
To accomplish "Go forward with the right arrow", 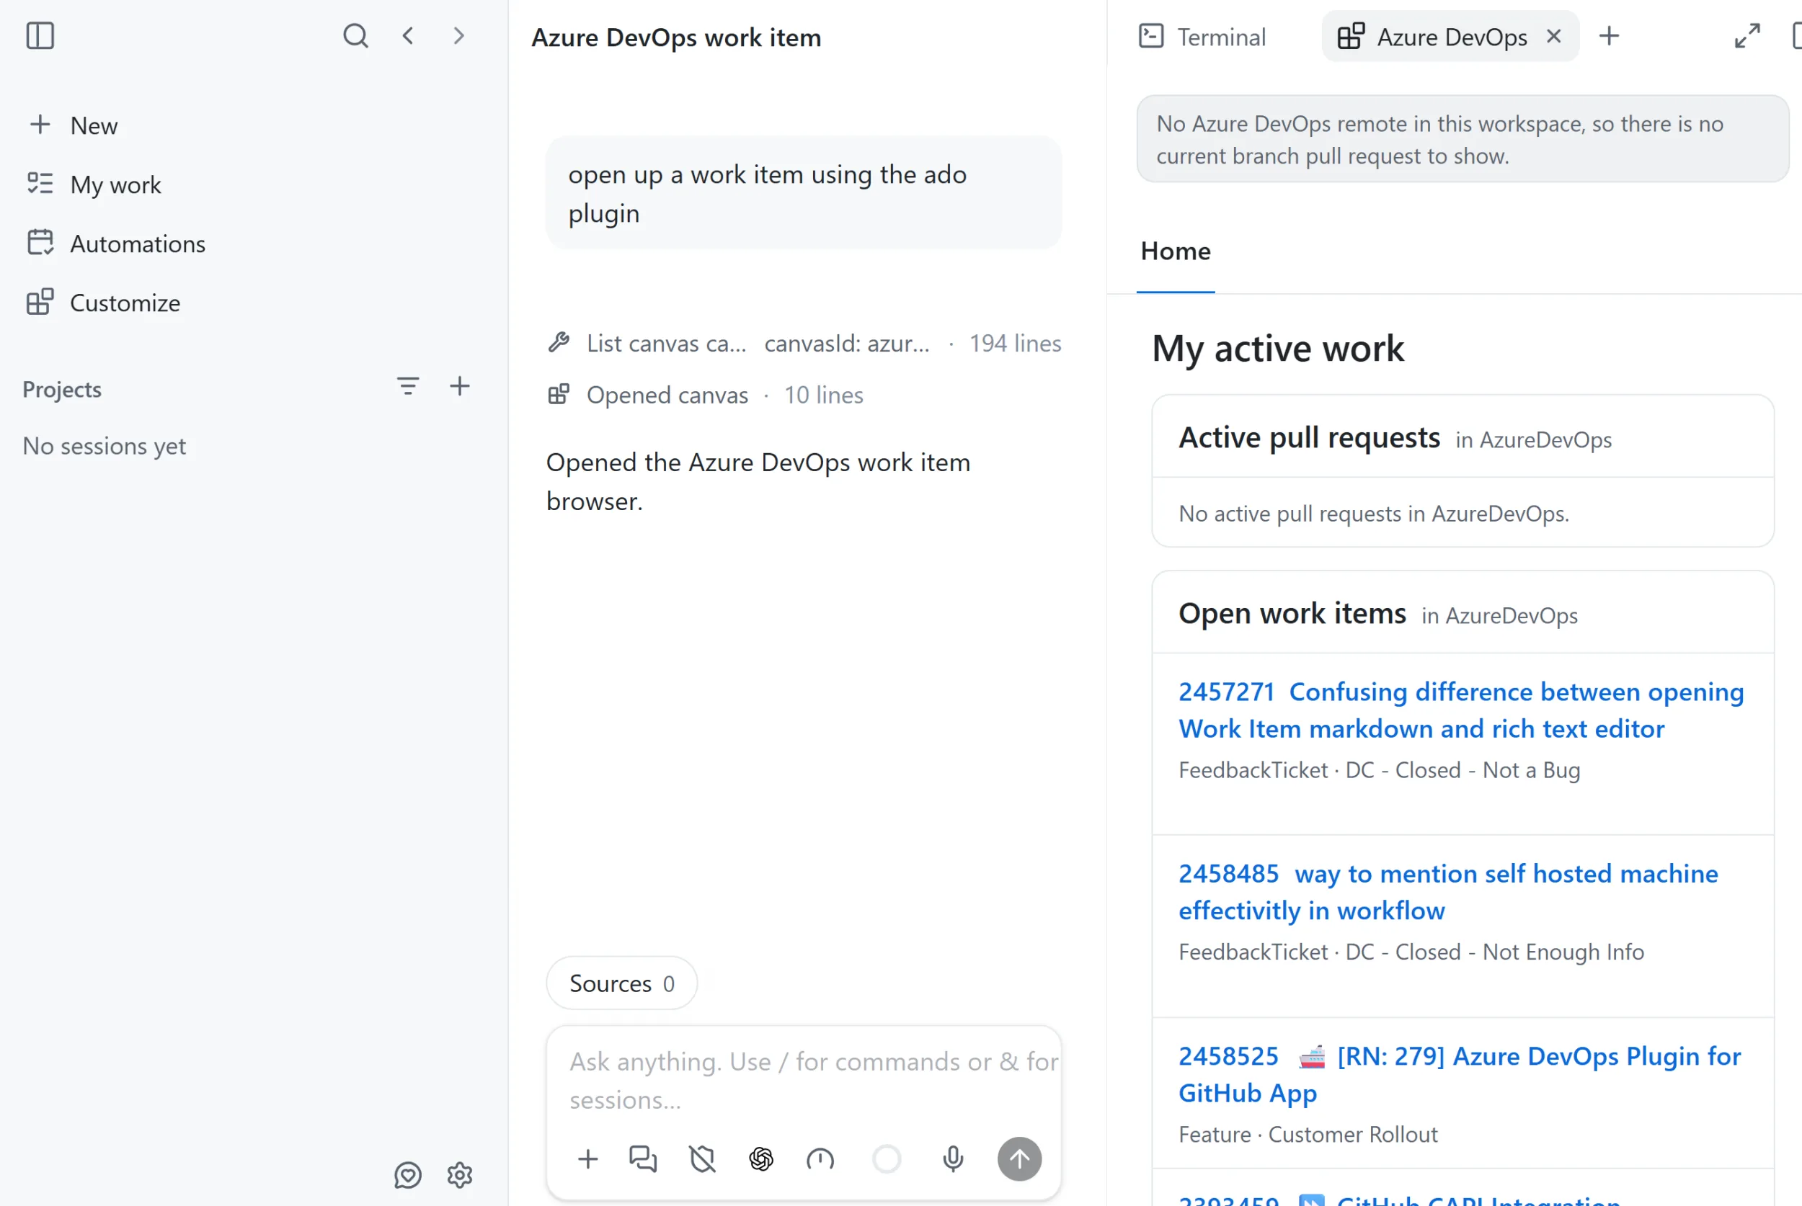I will [x=458, y=35].
